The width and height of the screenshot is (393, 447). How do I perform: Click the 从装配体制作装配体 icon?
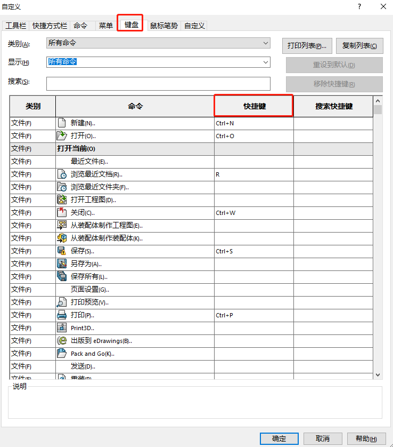click(x=62, y=238)
